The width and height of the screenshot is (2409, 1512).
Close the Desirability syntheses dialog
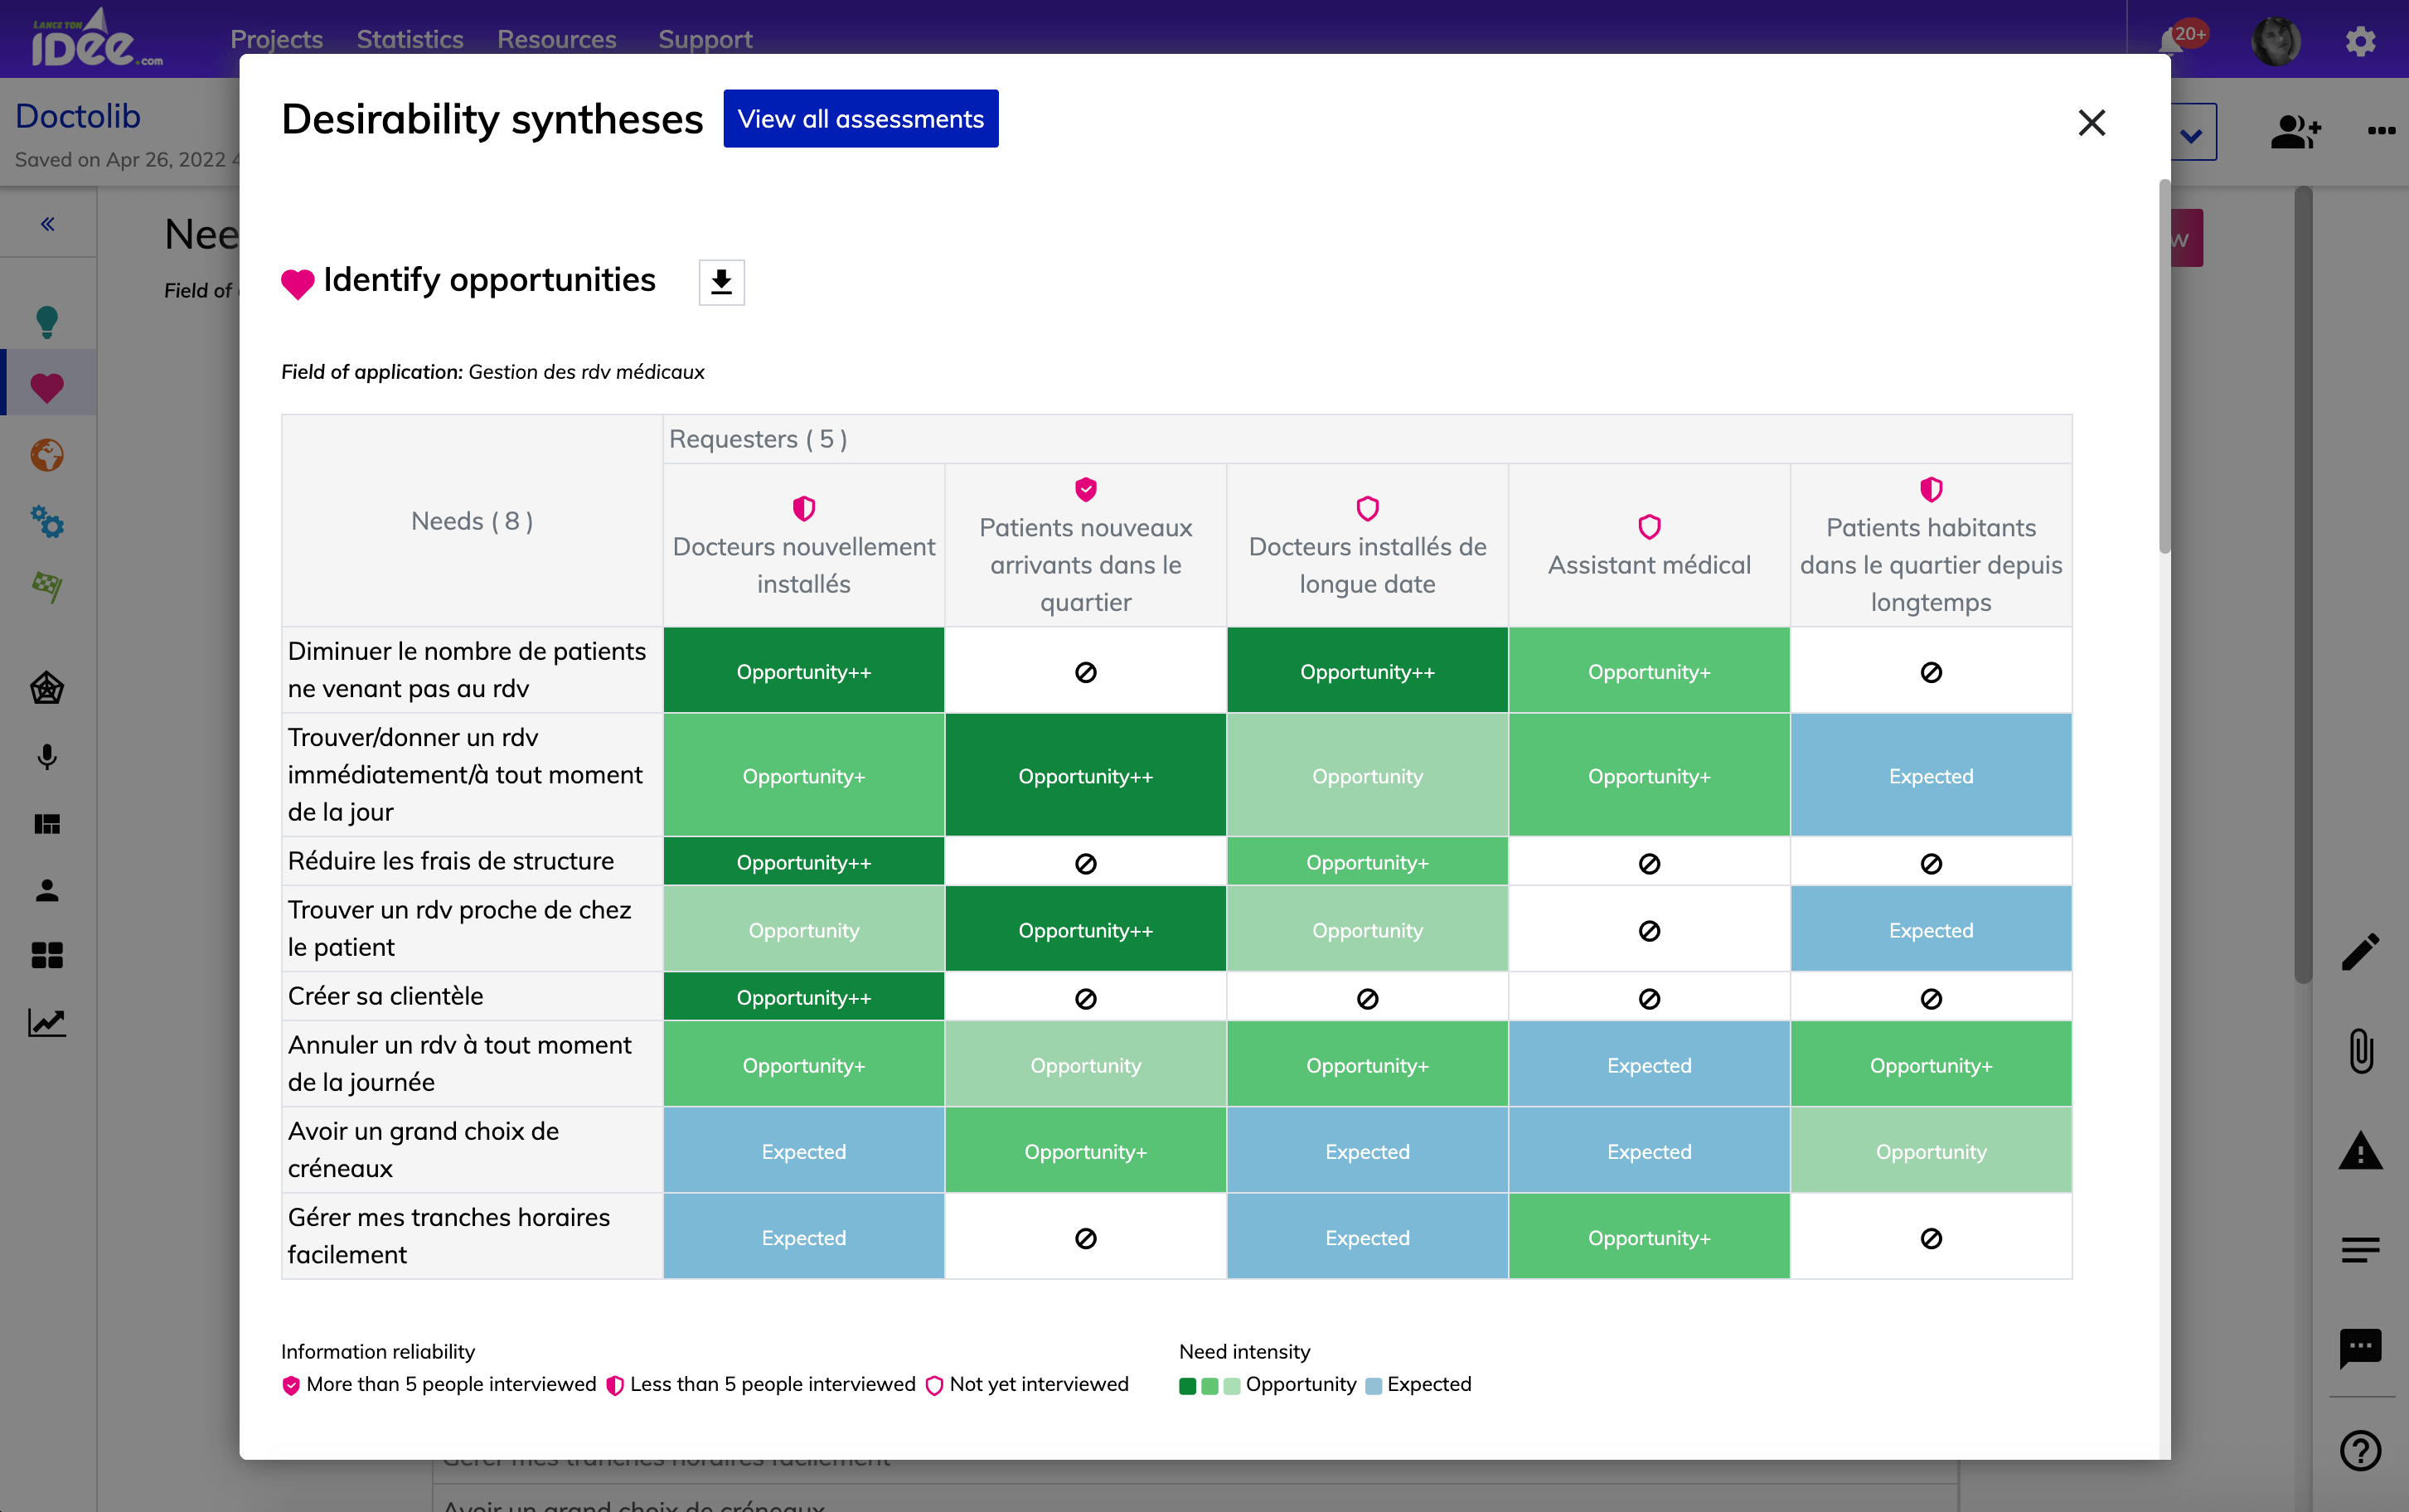tap(2091, 123)
